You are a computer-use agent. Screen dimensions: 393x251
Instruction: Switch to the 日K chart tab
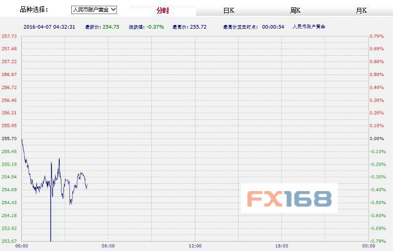(x=229, y=10)
